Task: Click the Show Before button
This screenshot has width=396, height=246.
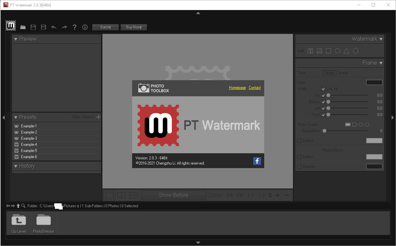Action: click(x=173, y=195)
